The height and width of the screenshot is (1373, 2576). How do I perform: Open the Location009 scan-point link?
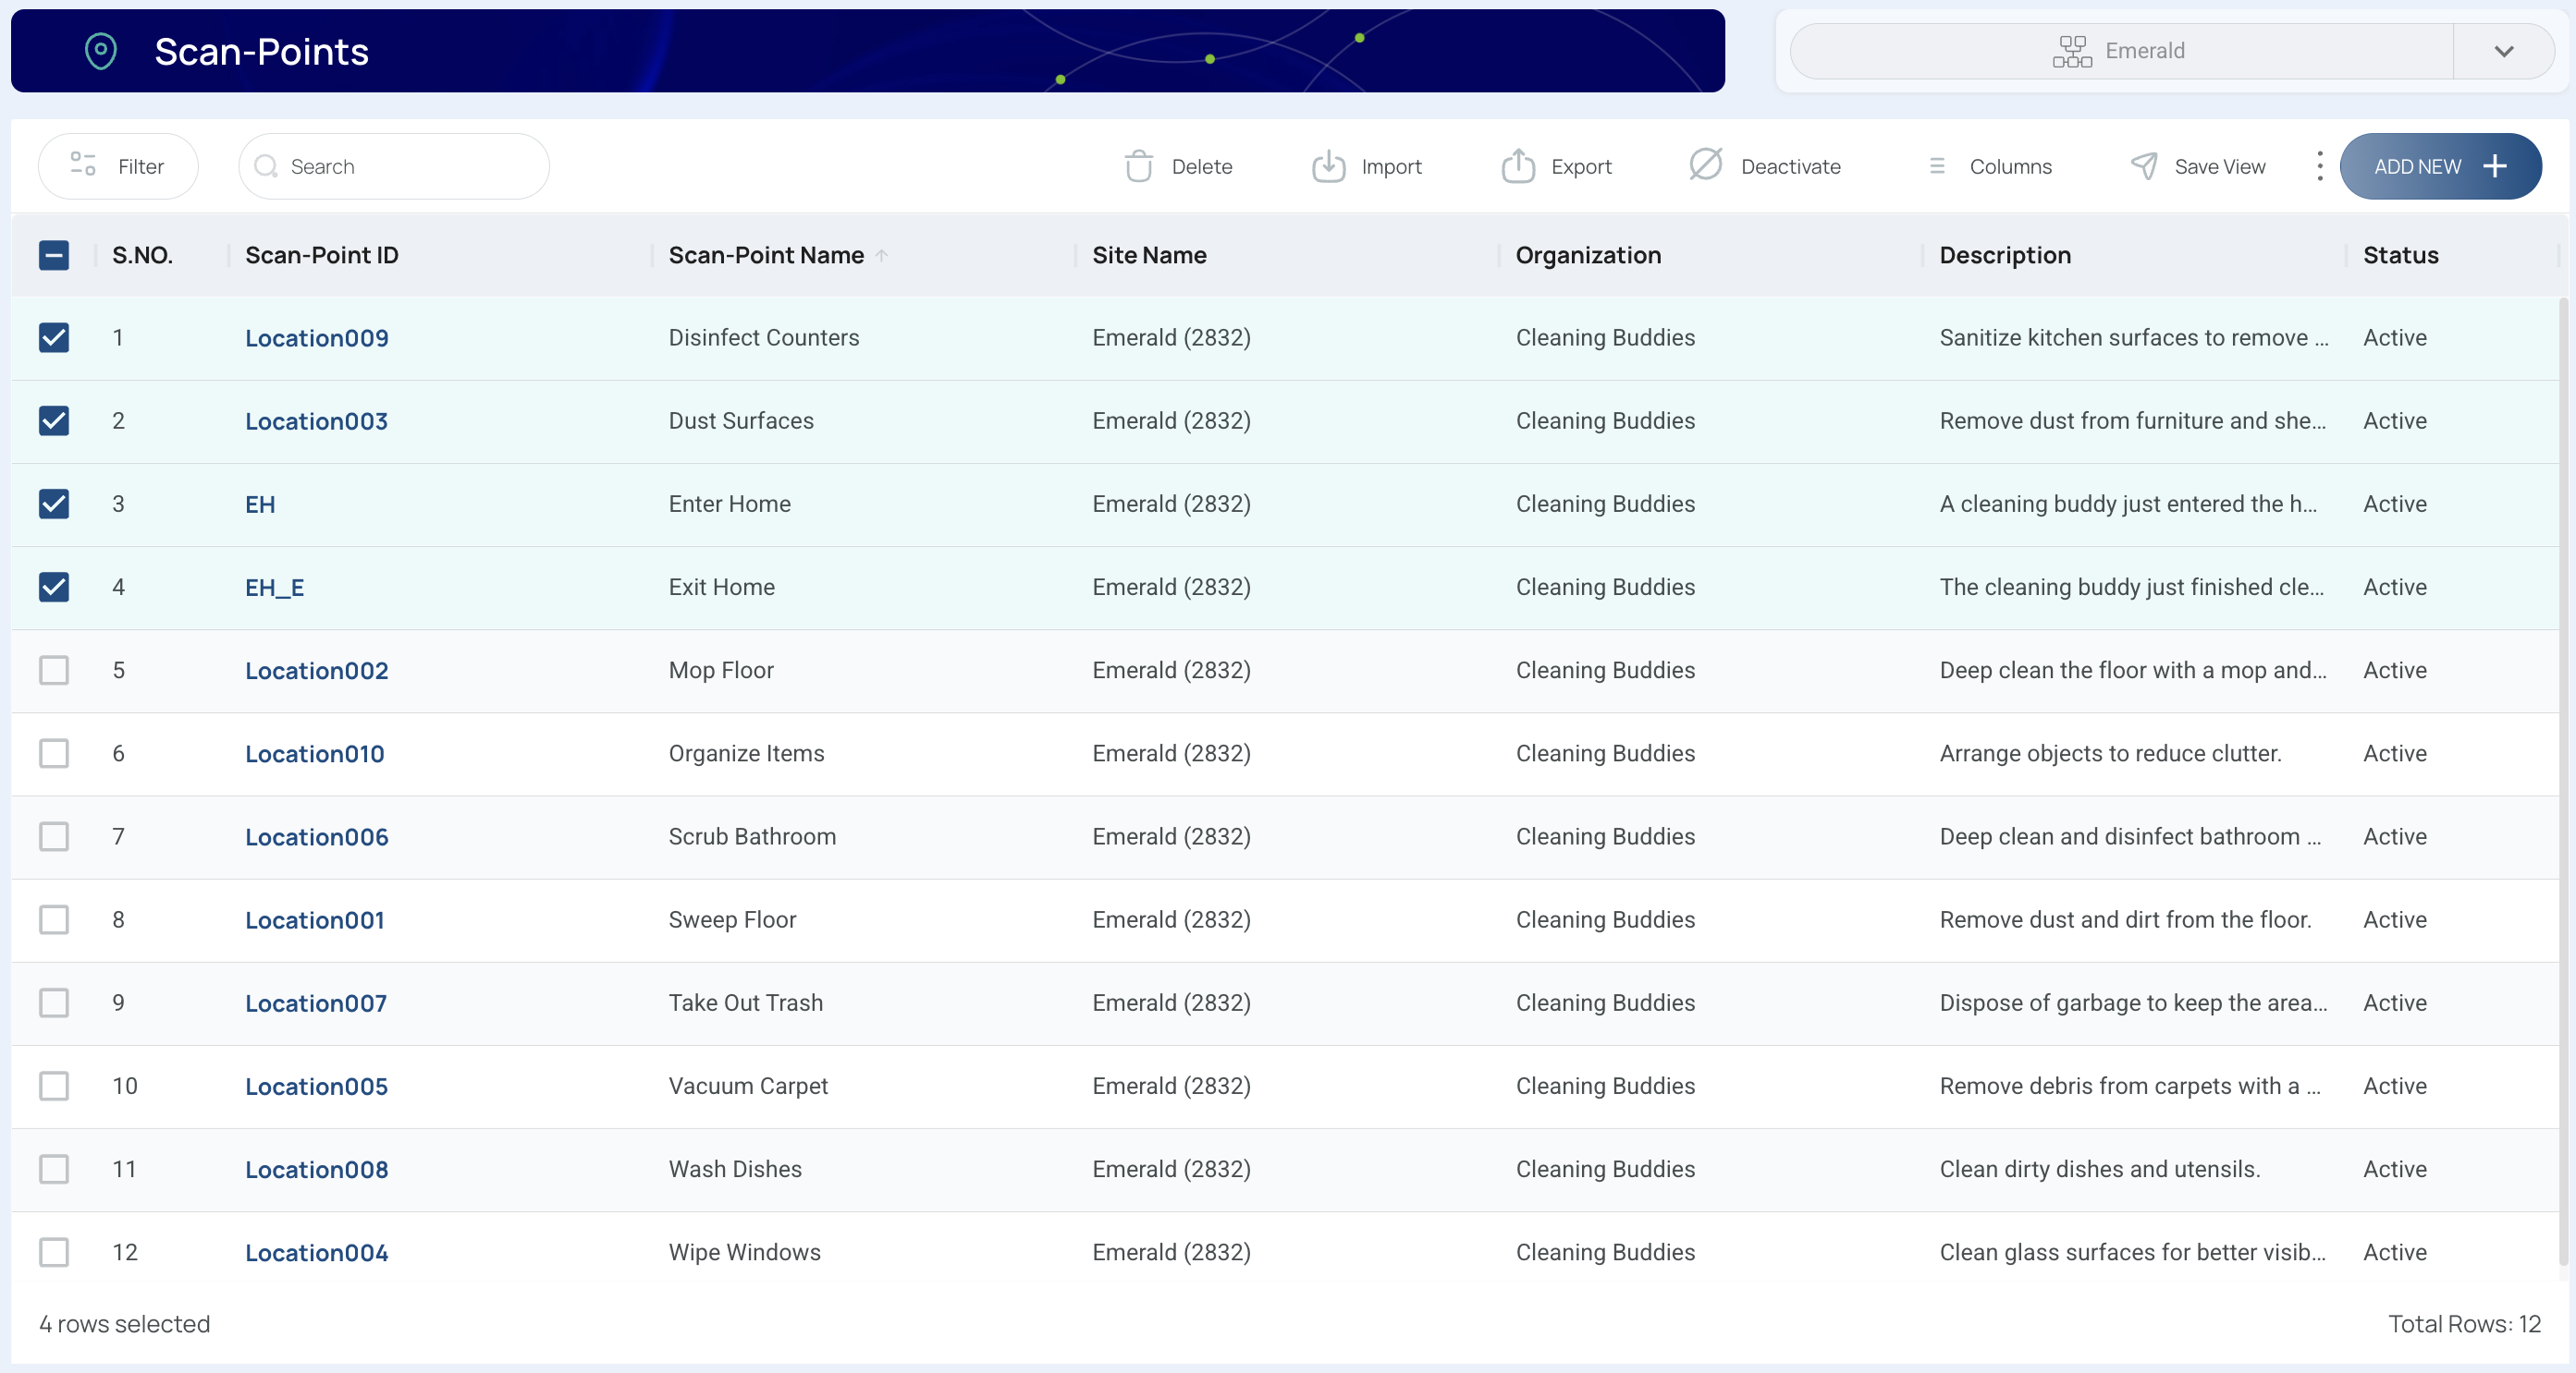(317, 338)
